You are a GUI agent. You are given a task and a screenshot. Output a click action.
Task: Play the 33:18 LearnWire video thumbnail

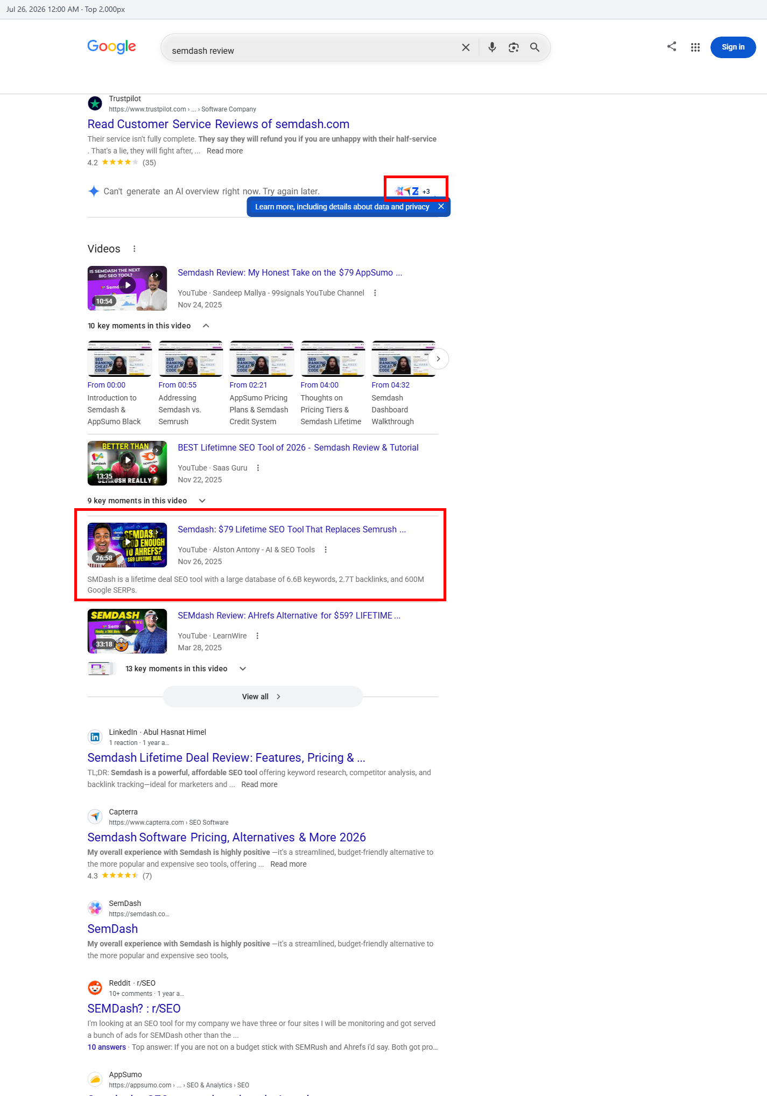tap(127, 631)
